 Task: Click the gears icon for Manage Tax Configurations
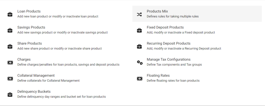139,63
